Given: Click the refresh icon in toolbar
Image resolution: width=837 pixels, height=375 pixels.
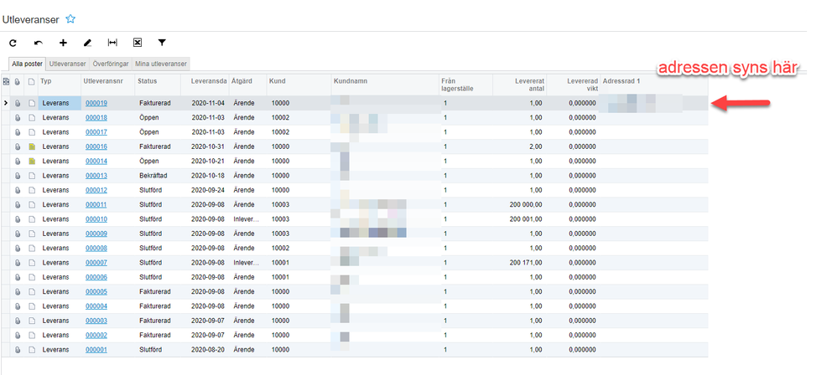Looking at the screenshot, I should pyautogui.click(x=13, y=43).
